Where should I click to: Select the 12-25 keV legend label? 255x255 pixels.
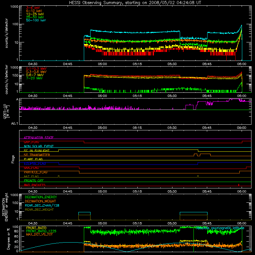tap(35, 14)
